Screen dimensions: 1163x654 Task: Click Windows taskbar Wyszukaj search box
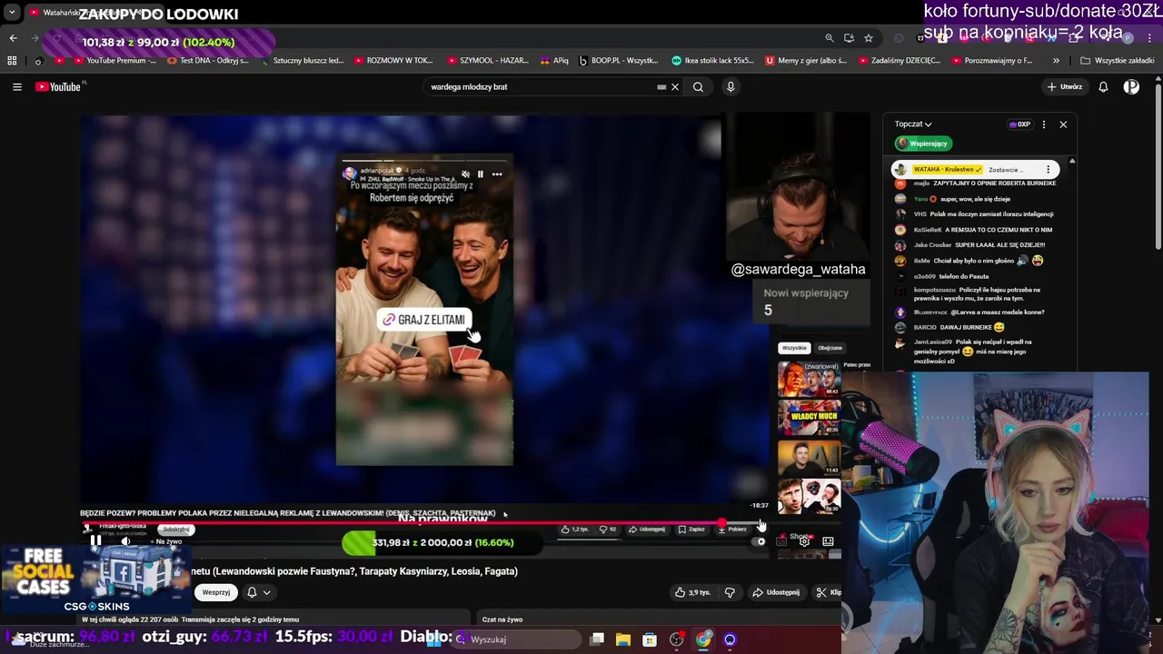(x=518, y=639)
